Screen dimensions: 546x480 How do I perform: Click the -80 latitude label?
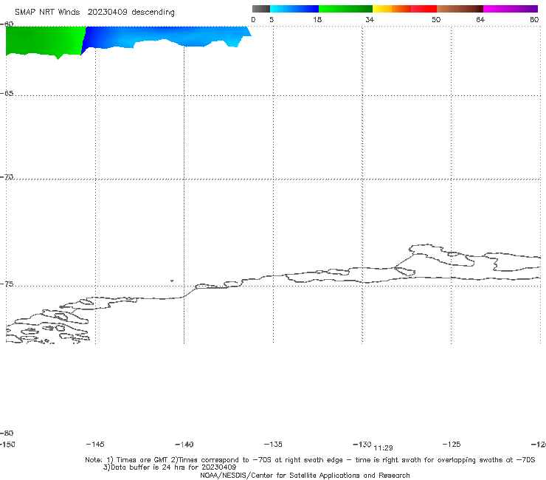(x=7, y=433)
